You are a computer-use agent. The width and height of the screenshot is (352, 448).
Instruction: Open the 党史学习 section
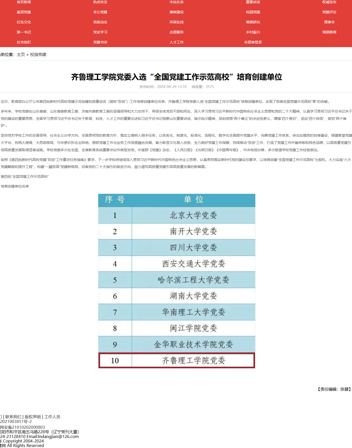point(100,32)
